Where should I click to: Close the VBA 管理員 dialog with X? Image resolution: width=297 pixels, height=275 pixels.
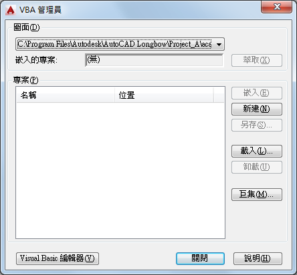[x=276, y=7]
